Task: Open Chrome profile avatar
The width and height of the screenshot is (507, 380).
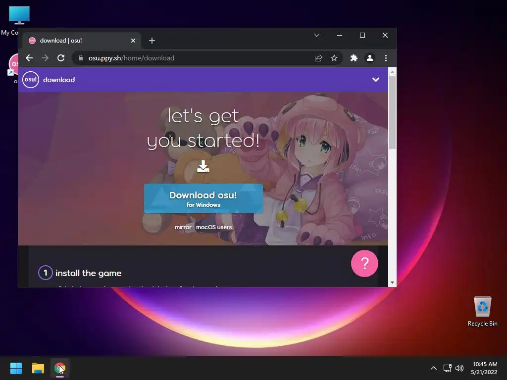Action: [x=369, y=58]
